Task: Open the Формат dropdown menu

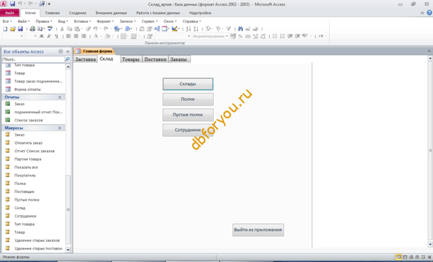Action: [x=105, y=22]
